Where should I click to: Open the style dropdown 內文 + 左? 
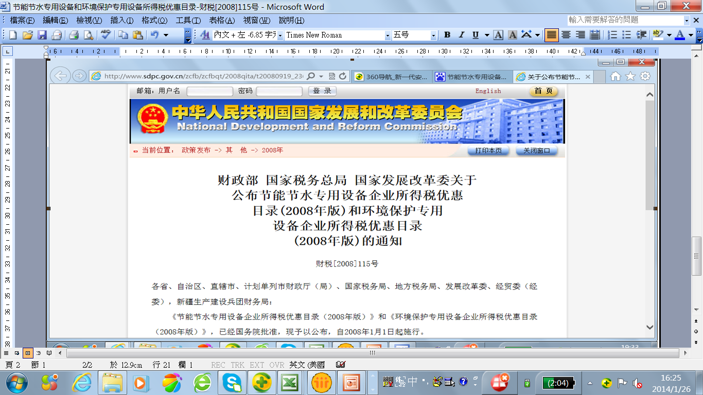coord(280,35)
